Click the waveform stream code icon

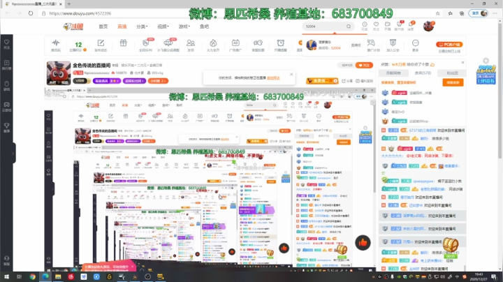56,45
